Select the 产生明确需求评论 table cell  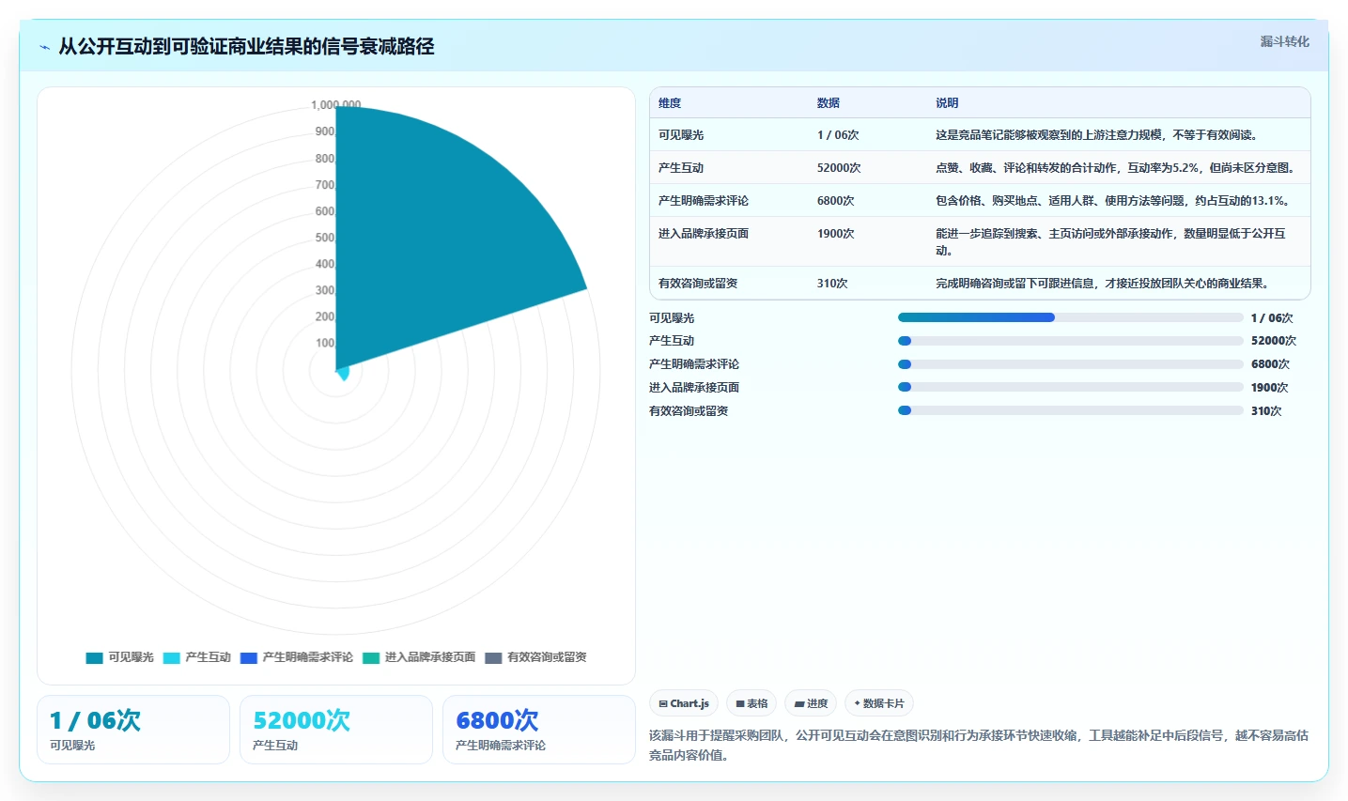pyautogui.click(x=704, y=201)
